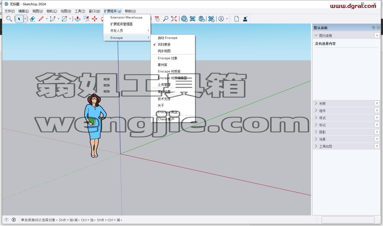The width and height of the screenshot is (383, 226).
Task: Click the measurements input box
Action: point(348,220)
